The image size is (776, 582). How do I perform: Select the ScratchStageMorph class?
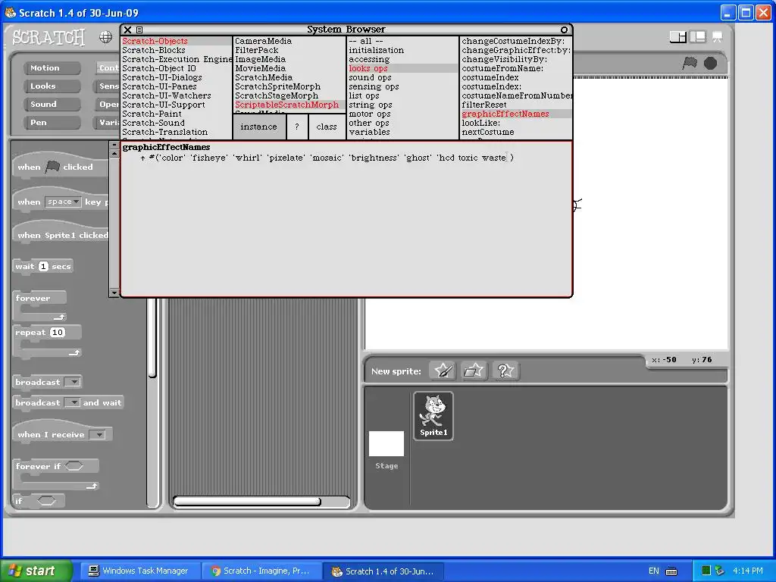[x=289, y=95]
